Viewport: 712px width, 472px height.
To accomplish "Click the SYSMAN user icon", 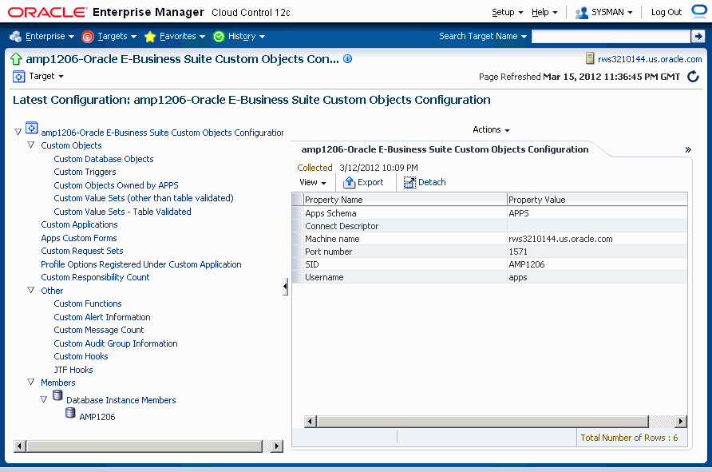I will [x=582, y=13].
